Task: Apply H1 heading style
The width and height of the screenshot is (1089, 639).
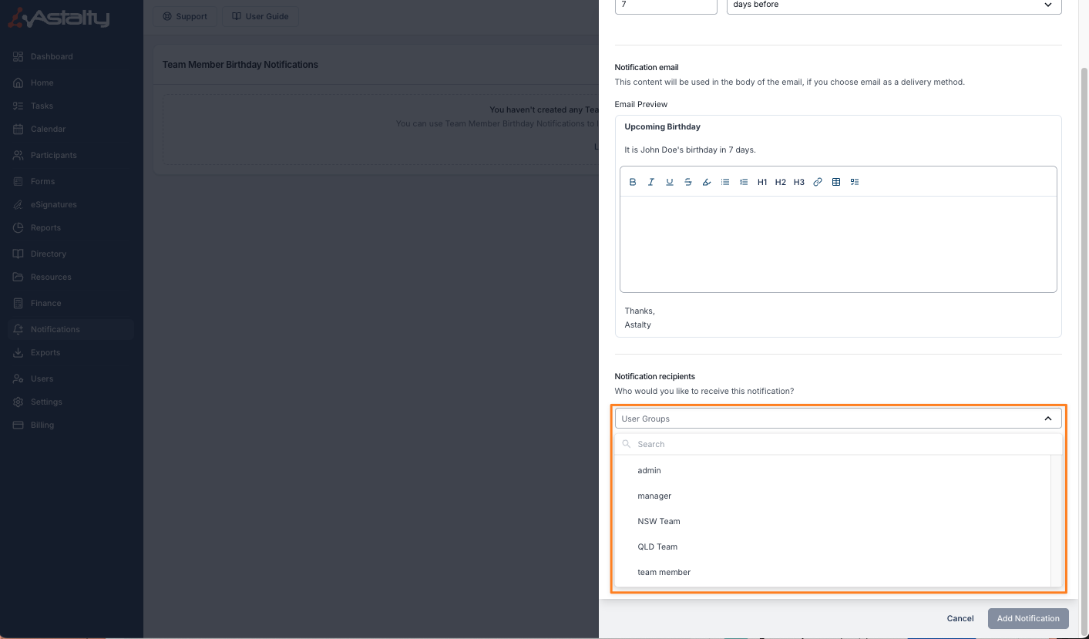Action: coord(762,182)
